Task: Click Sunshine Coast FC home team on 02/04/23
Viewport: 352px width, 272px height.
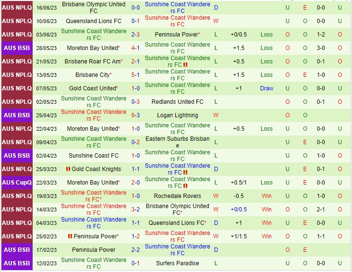Action: point(93,156)
